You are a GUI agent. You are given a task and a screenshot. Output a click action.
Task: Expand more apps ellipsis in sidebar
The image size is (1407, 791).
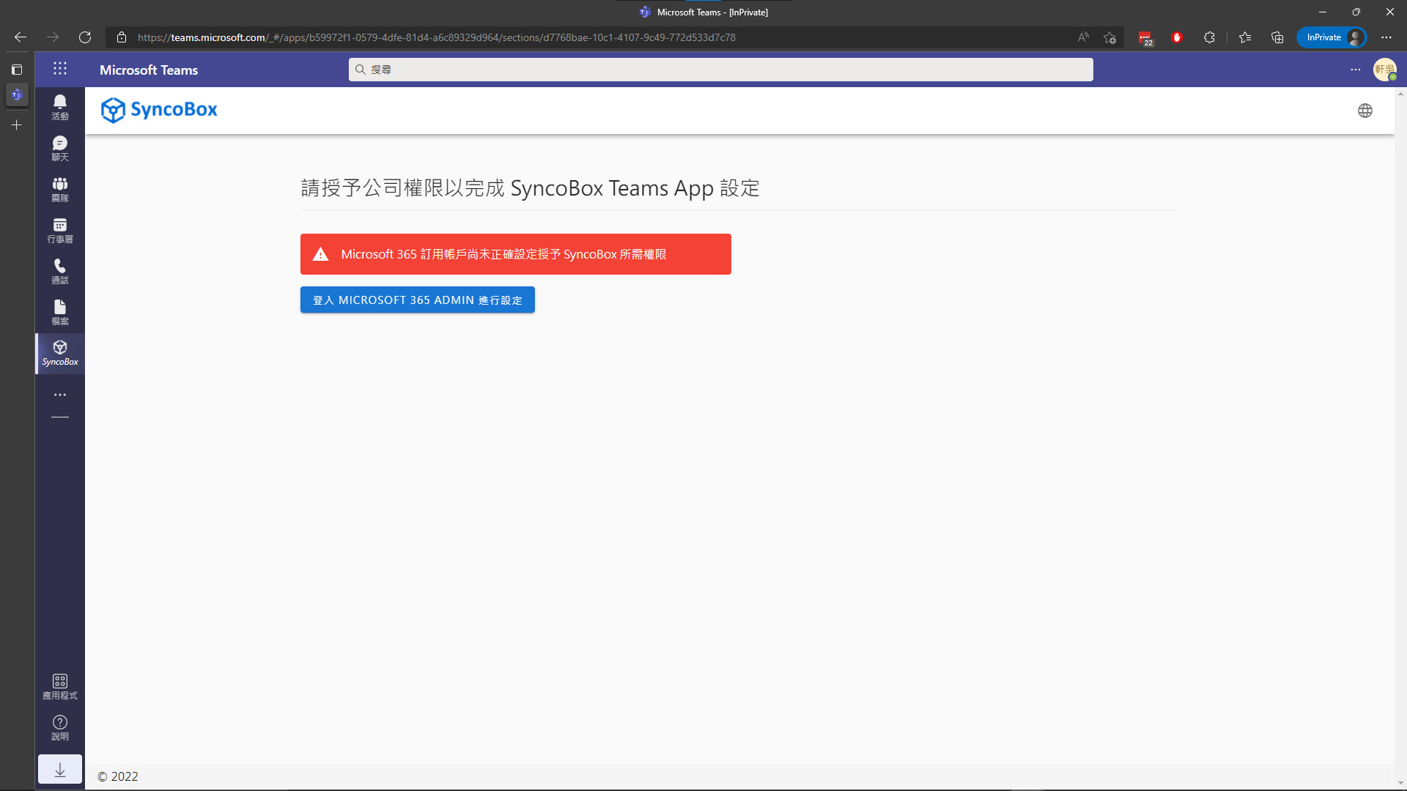[x=60, y=395]
